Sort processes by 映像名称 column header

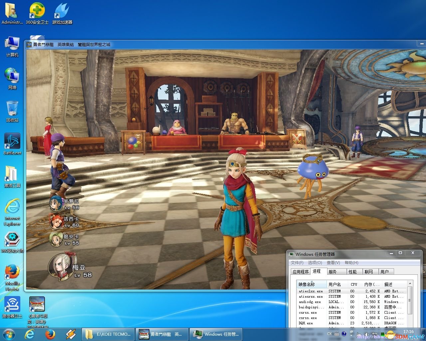tap(312, 284)
